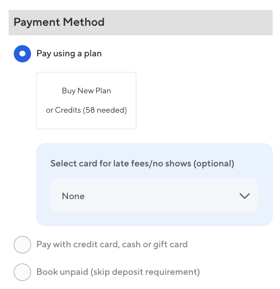
Task: Click the white dot inside the selected radio
Action: click(22, 54)
